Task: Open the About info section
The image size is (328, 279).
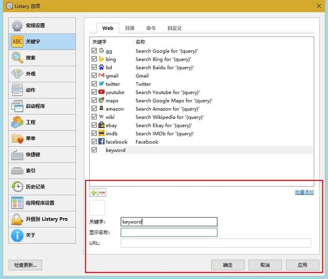Action: 42,235
